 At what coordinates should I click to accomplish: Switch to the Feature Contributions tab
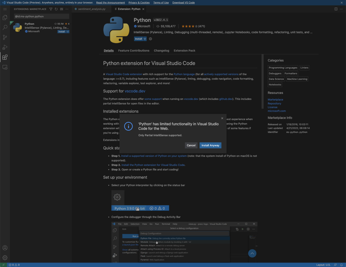coord(133,50)
